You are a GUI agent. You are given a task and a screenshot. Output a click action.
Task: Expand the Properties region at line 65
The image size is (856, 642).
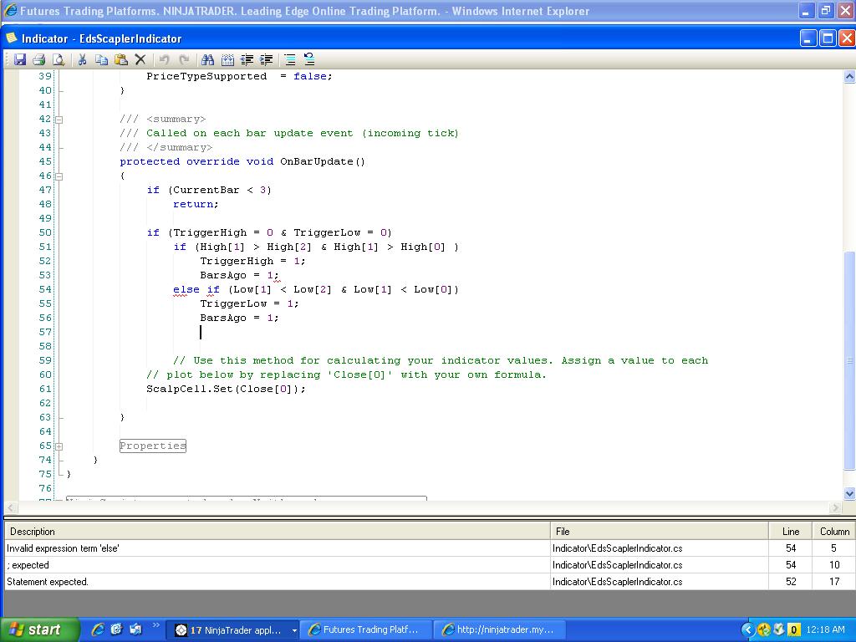click(59, 446)
